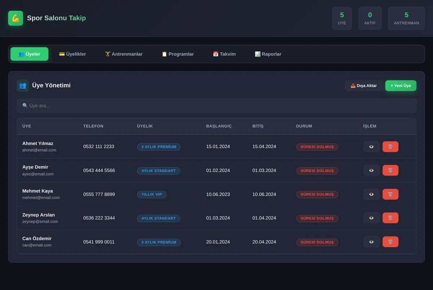Click the name Mehmet Kaya
Image resolution: width=433 pixels, height=290 pixels.
(38, 191)
